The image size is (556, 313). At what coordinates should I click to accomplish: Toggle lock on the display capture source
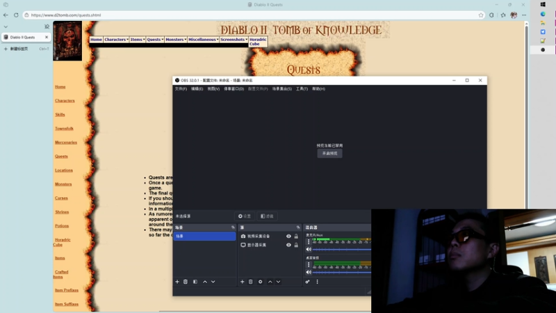point(296,245)
